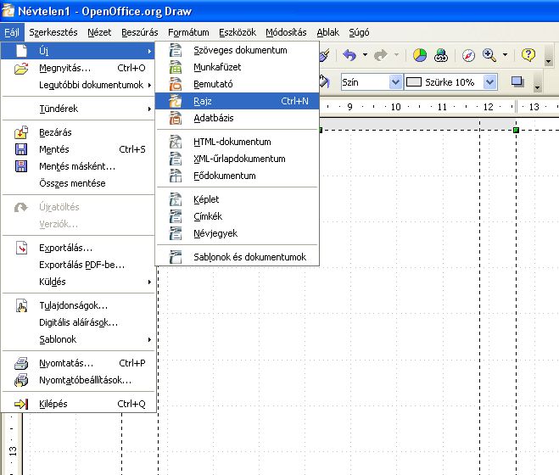The image size is (559, 475).
Task: Open the Szerkesztés menu
Action: [53, 32]
